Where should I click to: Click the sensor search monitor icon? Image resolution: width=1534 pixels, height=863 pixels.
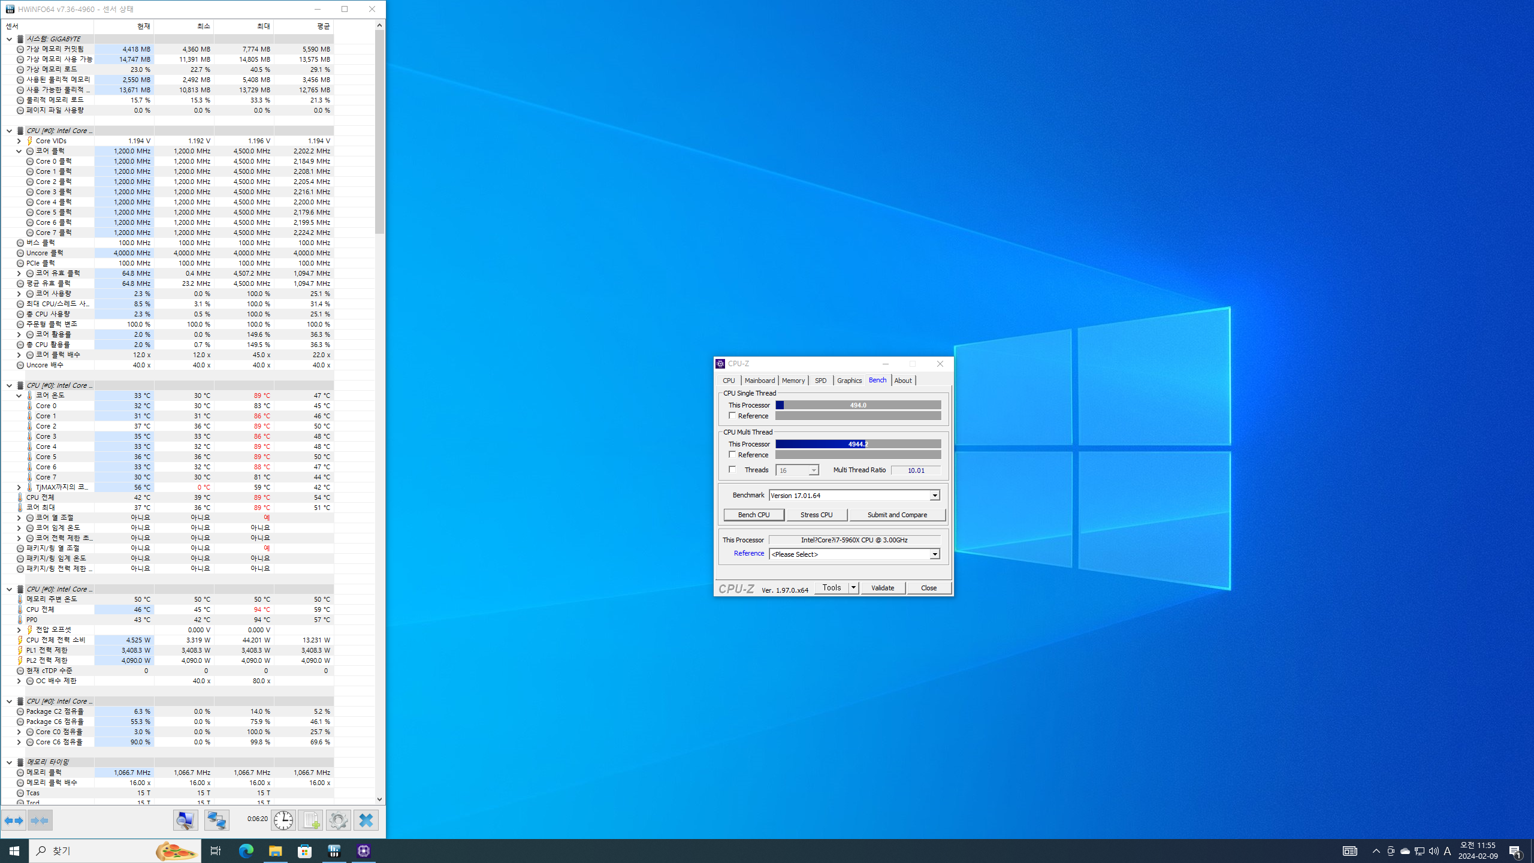point(186,820)
